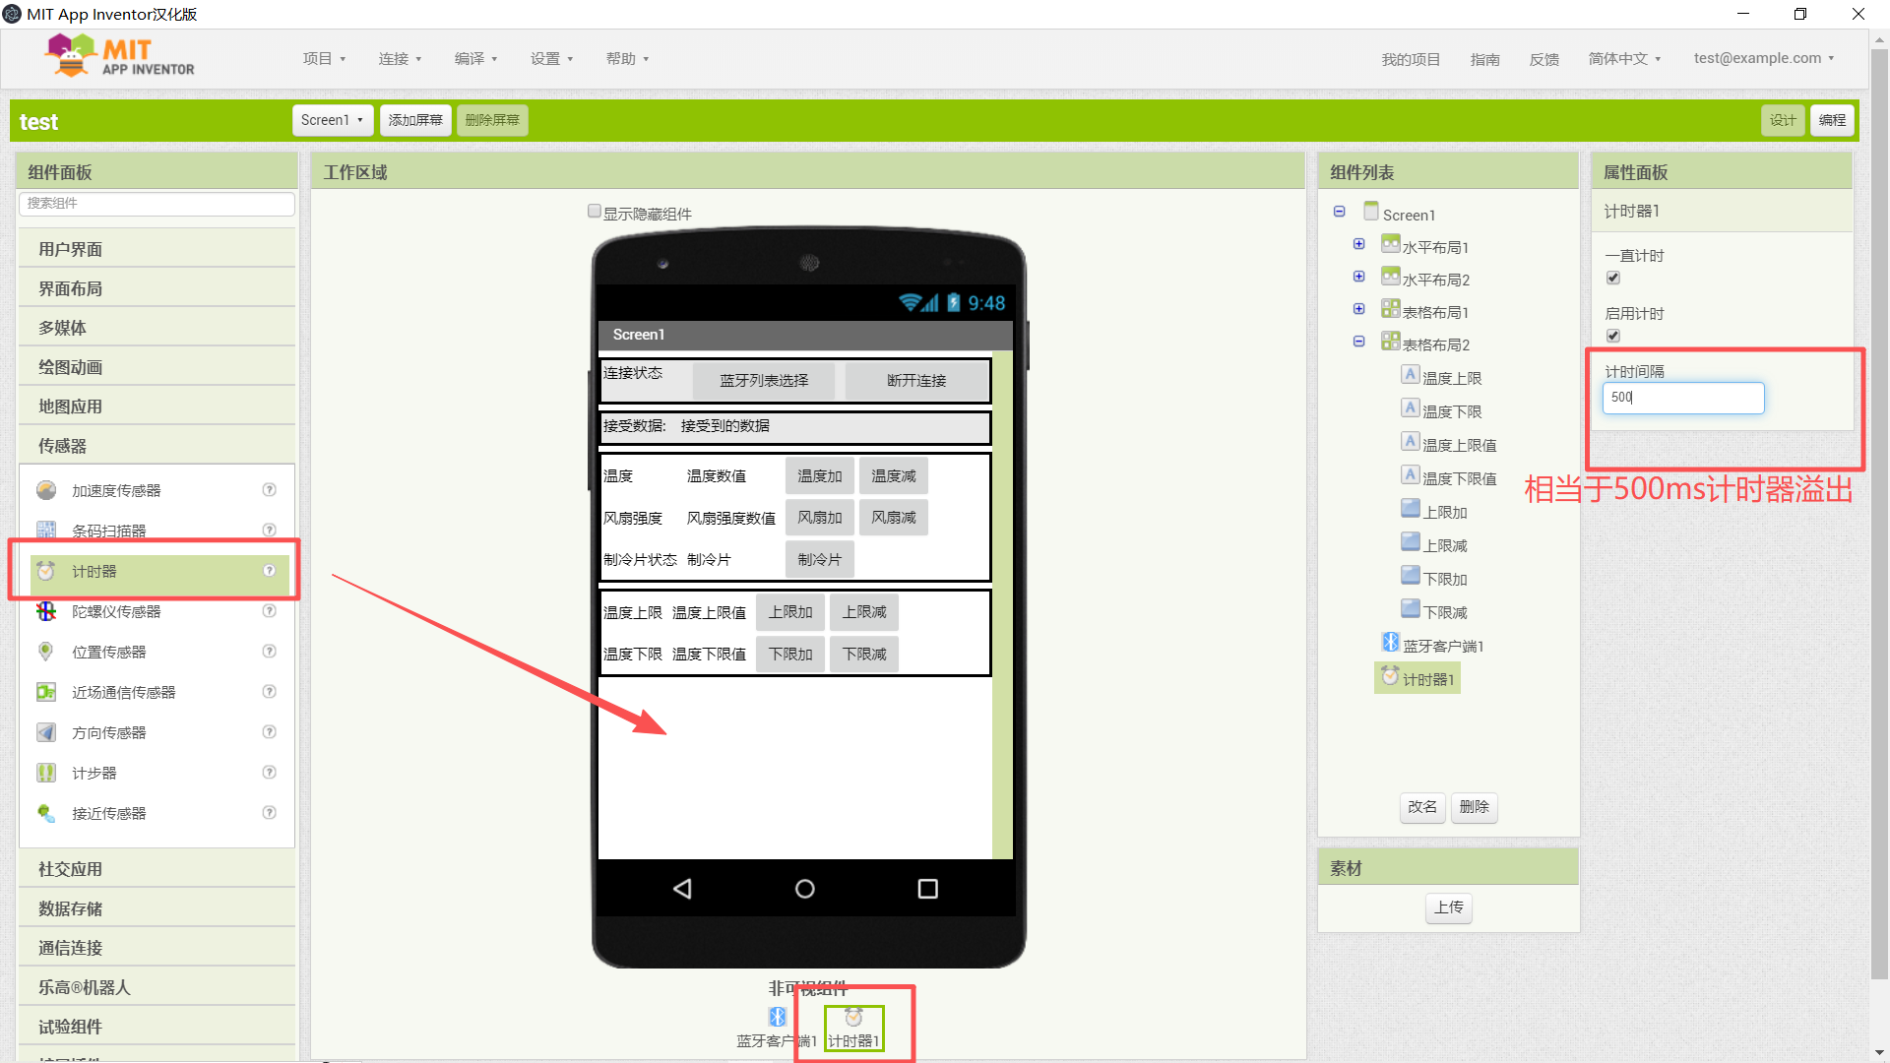Collapse 表格布局2 tree node
This screenshot has height=1063, width=1890.
[x=1358, y=342]
